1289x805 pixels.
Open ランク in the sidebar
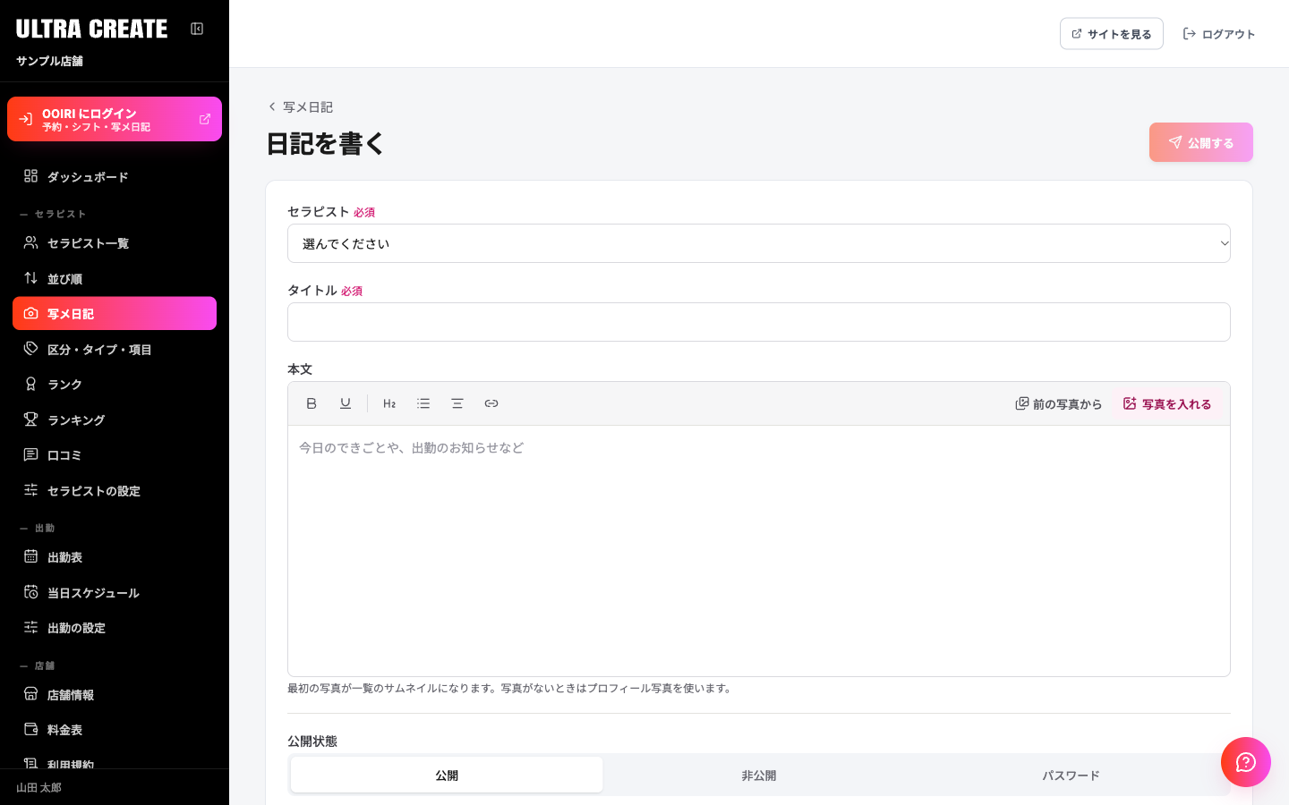tap(115, 385)
